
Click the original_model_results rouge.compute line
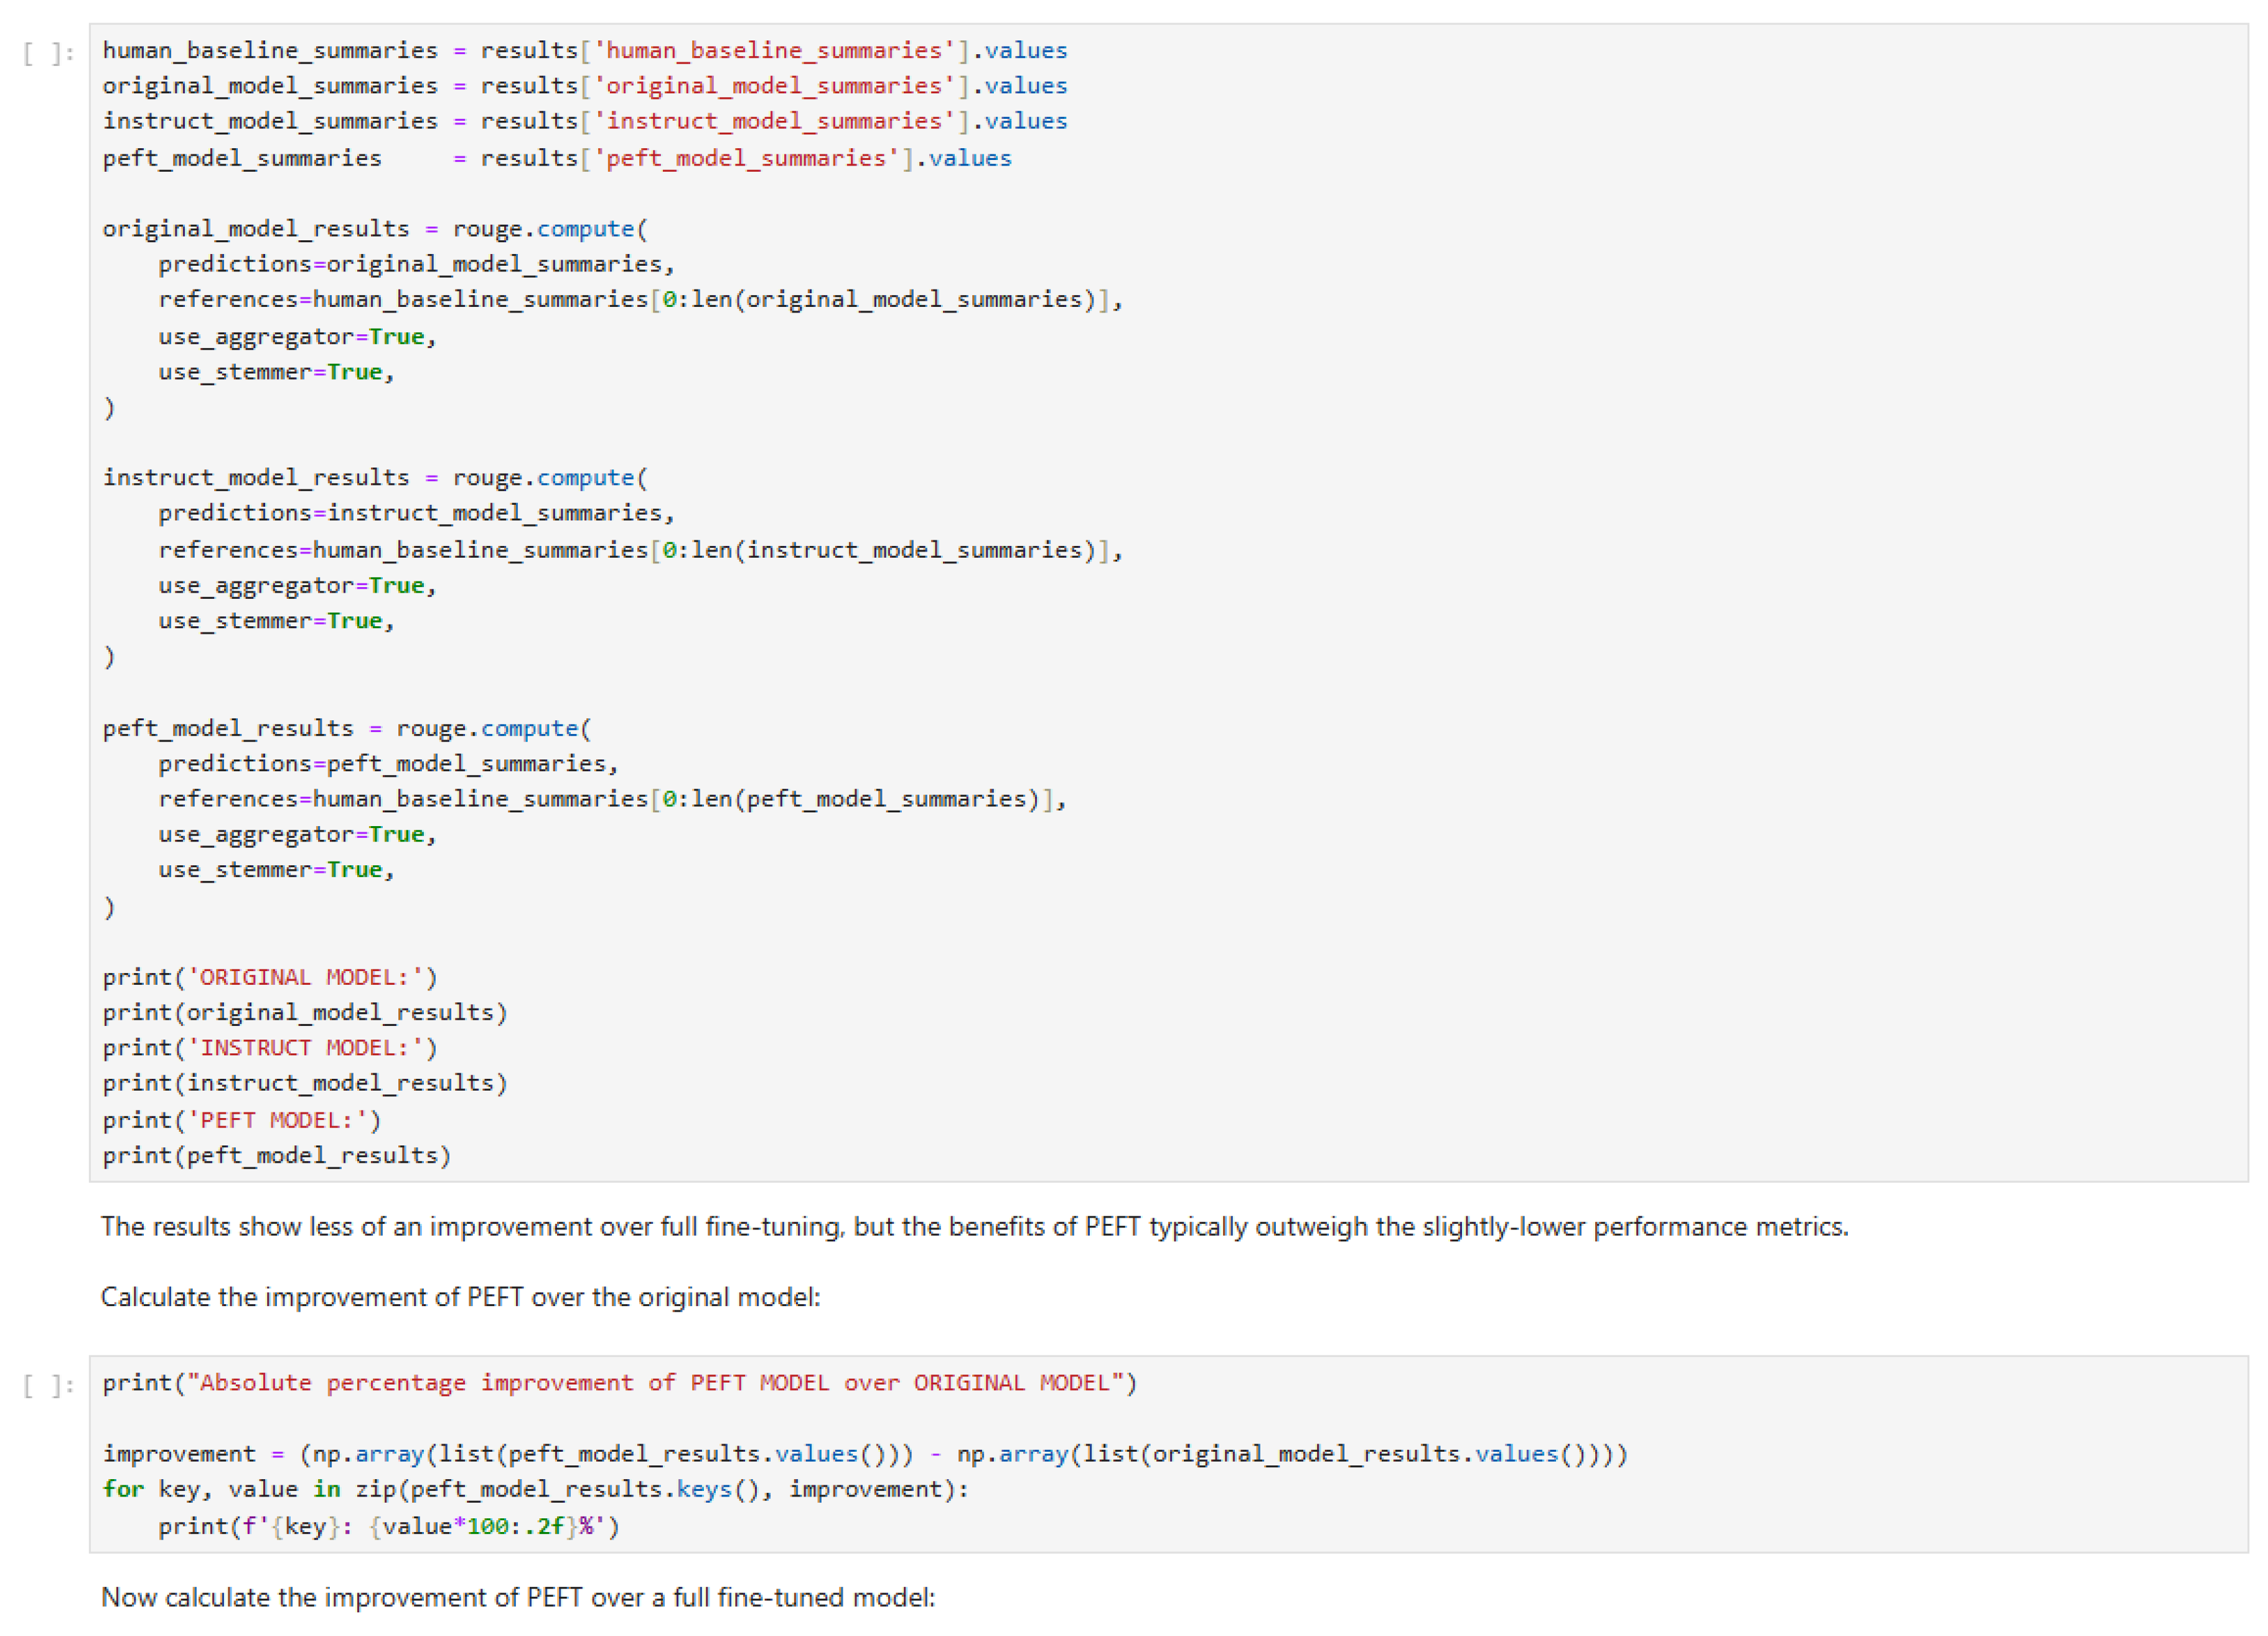point(375,229)
